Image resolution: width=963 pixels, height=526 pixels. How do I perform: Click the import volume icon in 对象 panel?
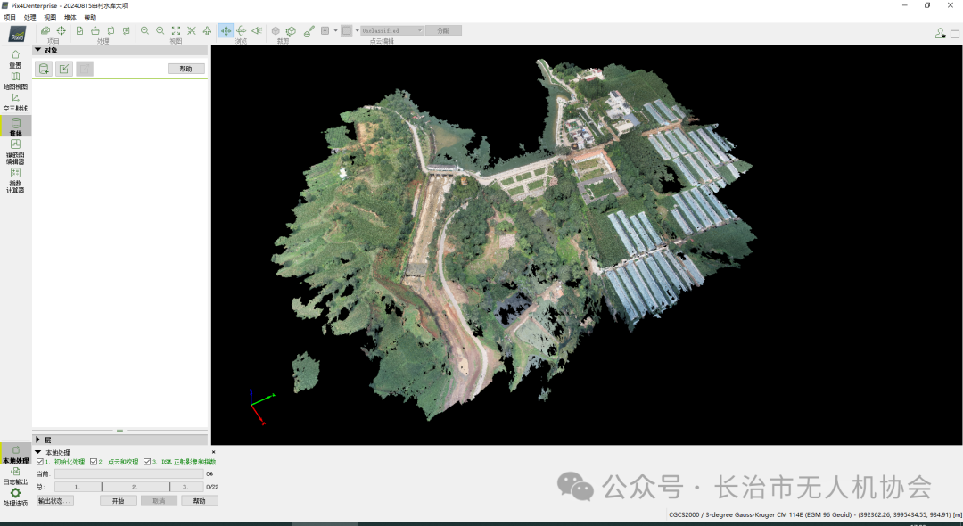(64, 69)
